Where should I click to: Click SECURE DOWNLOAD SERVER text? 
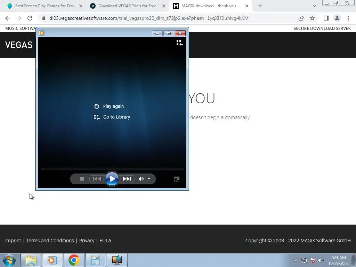(x=322, y=29)
